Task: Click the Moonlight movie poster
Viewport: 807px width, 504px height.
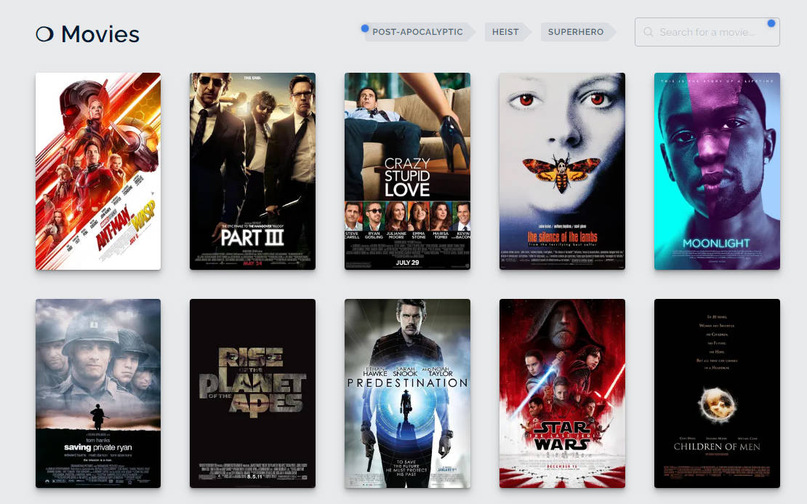Action: [x=717, y=171]
